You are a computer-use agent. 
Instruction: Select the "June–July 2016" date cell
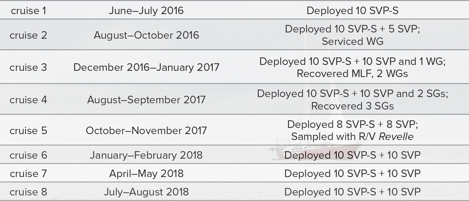(146, 11)
